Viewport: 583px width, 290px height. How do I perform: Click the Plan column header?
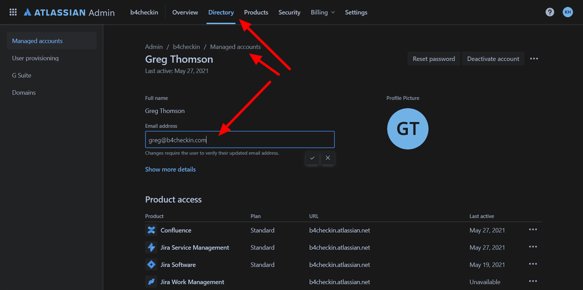pyautogui.click(x=255, y=216)
